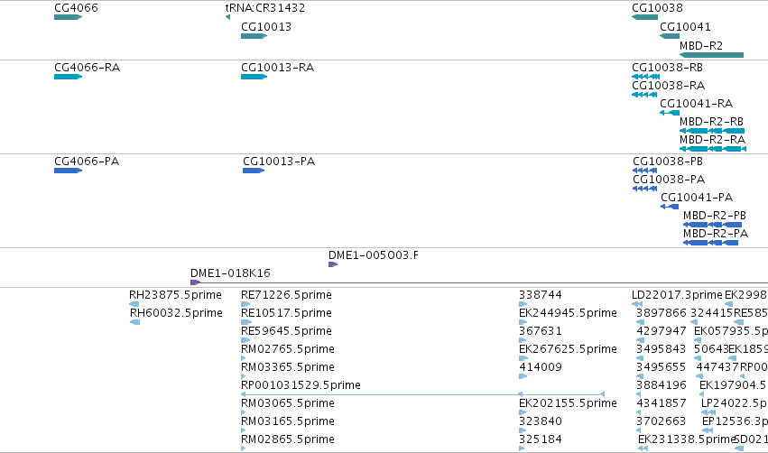This screenshot has width=768, height=453.
Task: Click the RH23875.5prime EST label
Action: (x=175, y=295)
